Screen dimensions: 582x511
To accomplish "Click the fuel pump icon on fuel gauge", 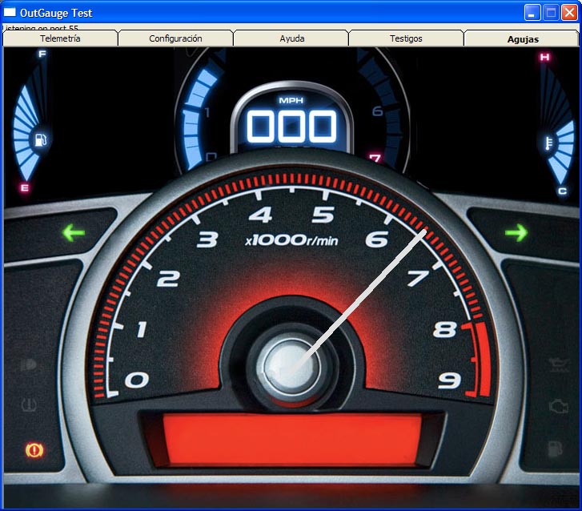I will [x=41, y=140].
